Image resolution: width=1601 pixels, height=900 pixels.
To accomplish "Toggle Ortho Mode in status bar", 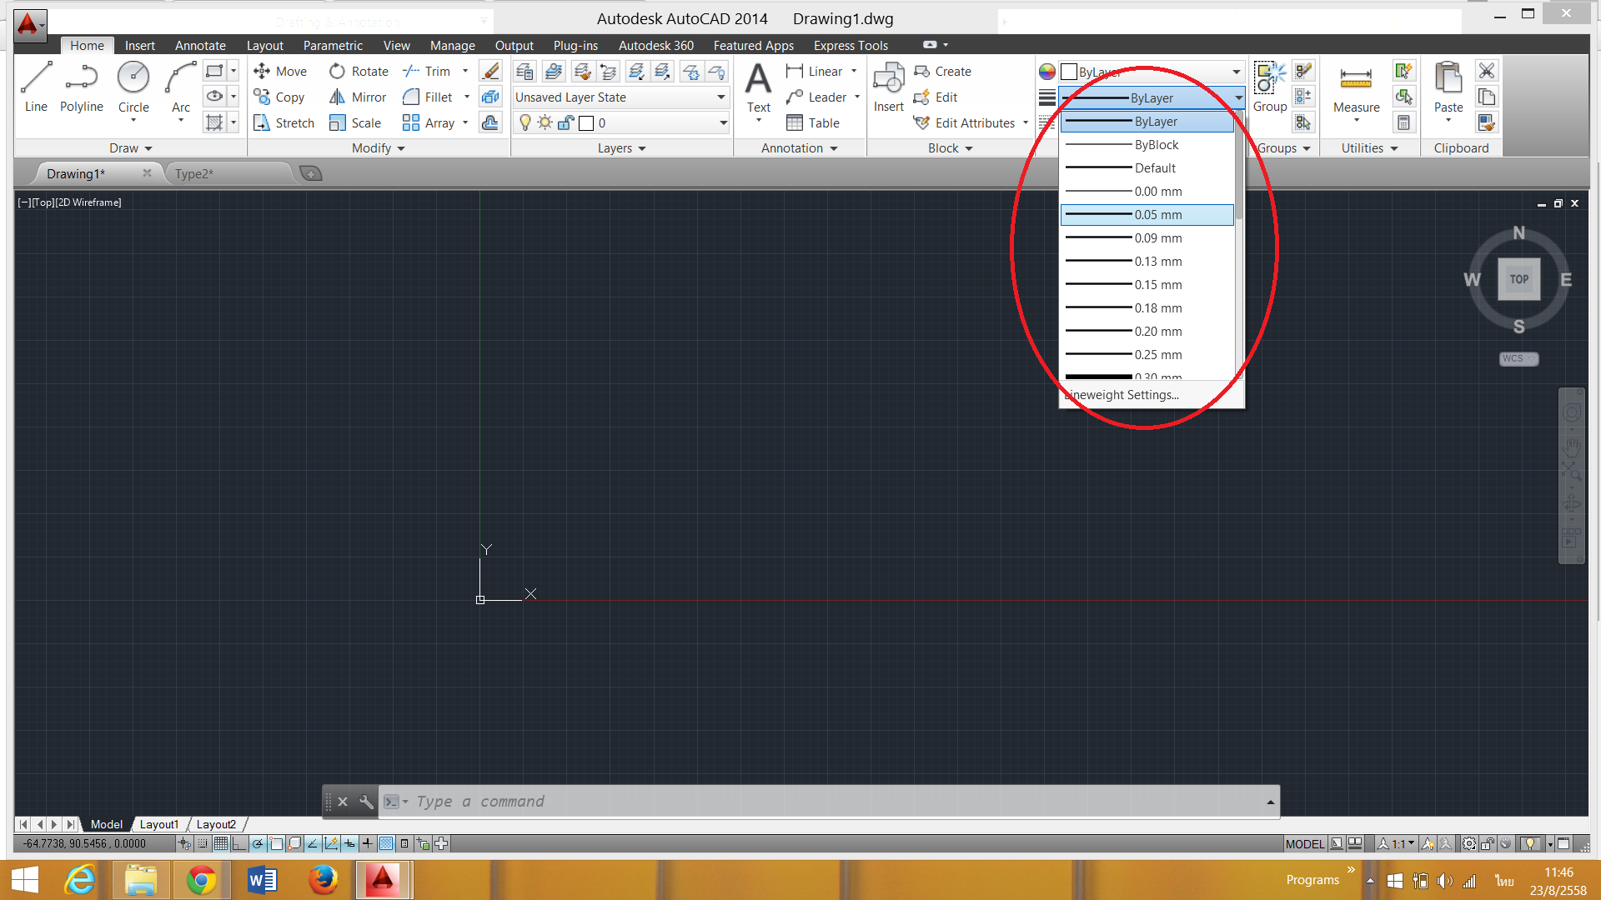I will (238, 843).
